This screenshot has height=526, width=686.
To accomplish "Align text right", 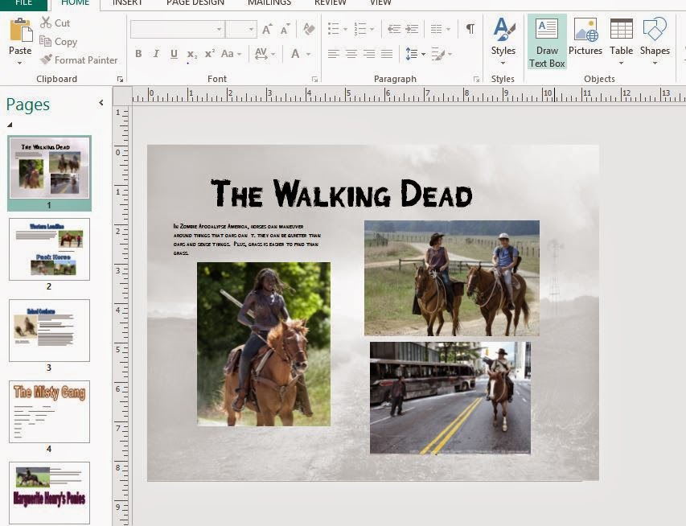I will tap(369, 54).
